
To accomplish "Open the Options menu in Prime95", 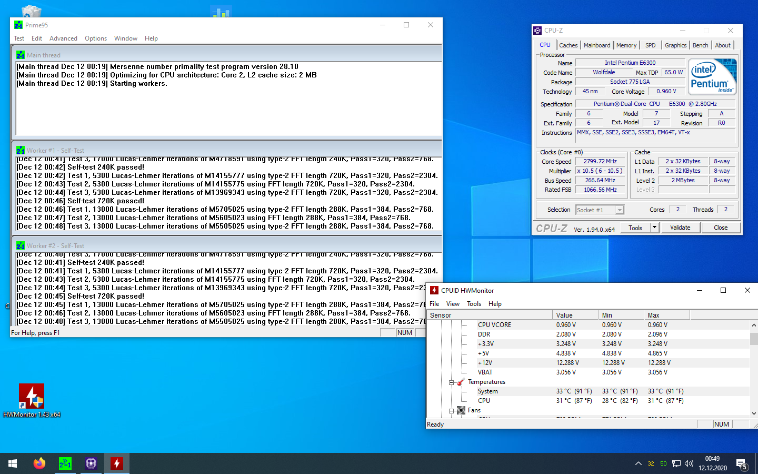I will [96, 38].
